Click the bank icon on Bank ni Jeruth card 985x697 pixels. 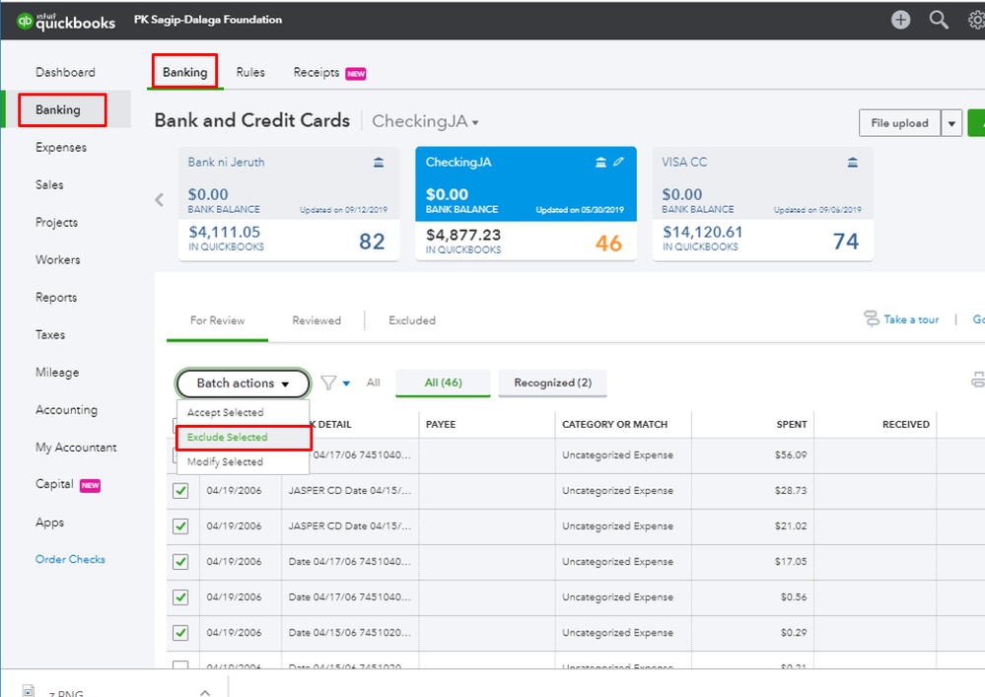(x=380, y=163)
